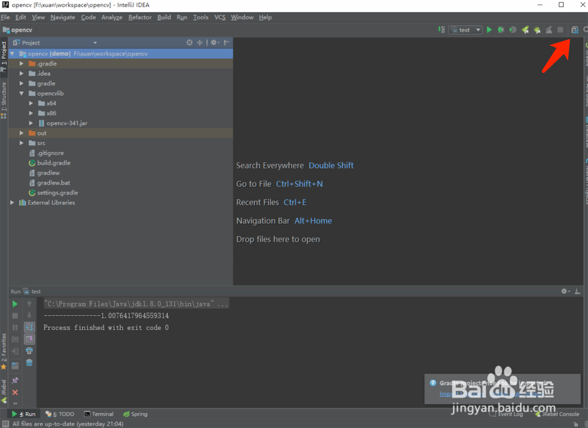Open the File menu
Screen dimensions: 588x428
(x=5, y=17)
